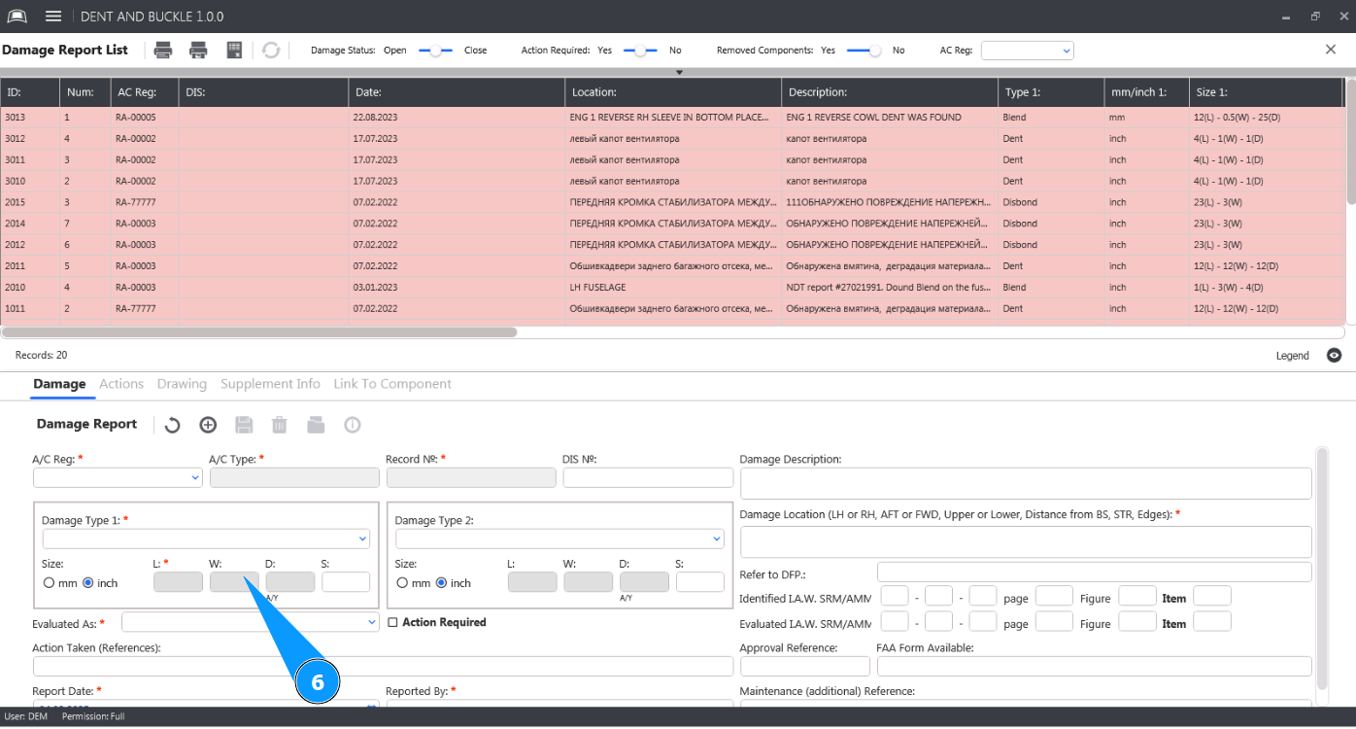Select mm radio button for Damage Type 1
This screenshot has width=1356, height=729.
point(50,583)
